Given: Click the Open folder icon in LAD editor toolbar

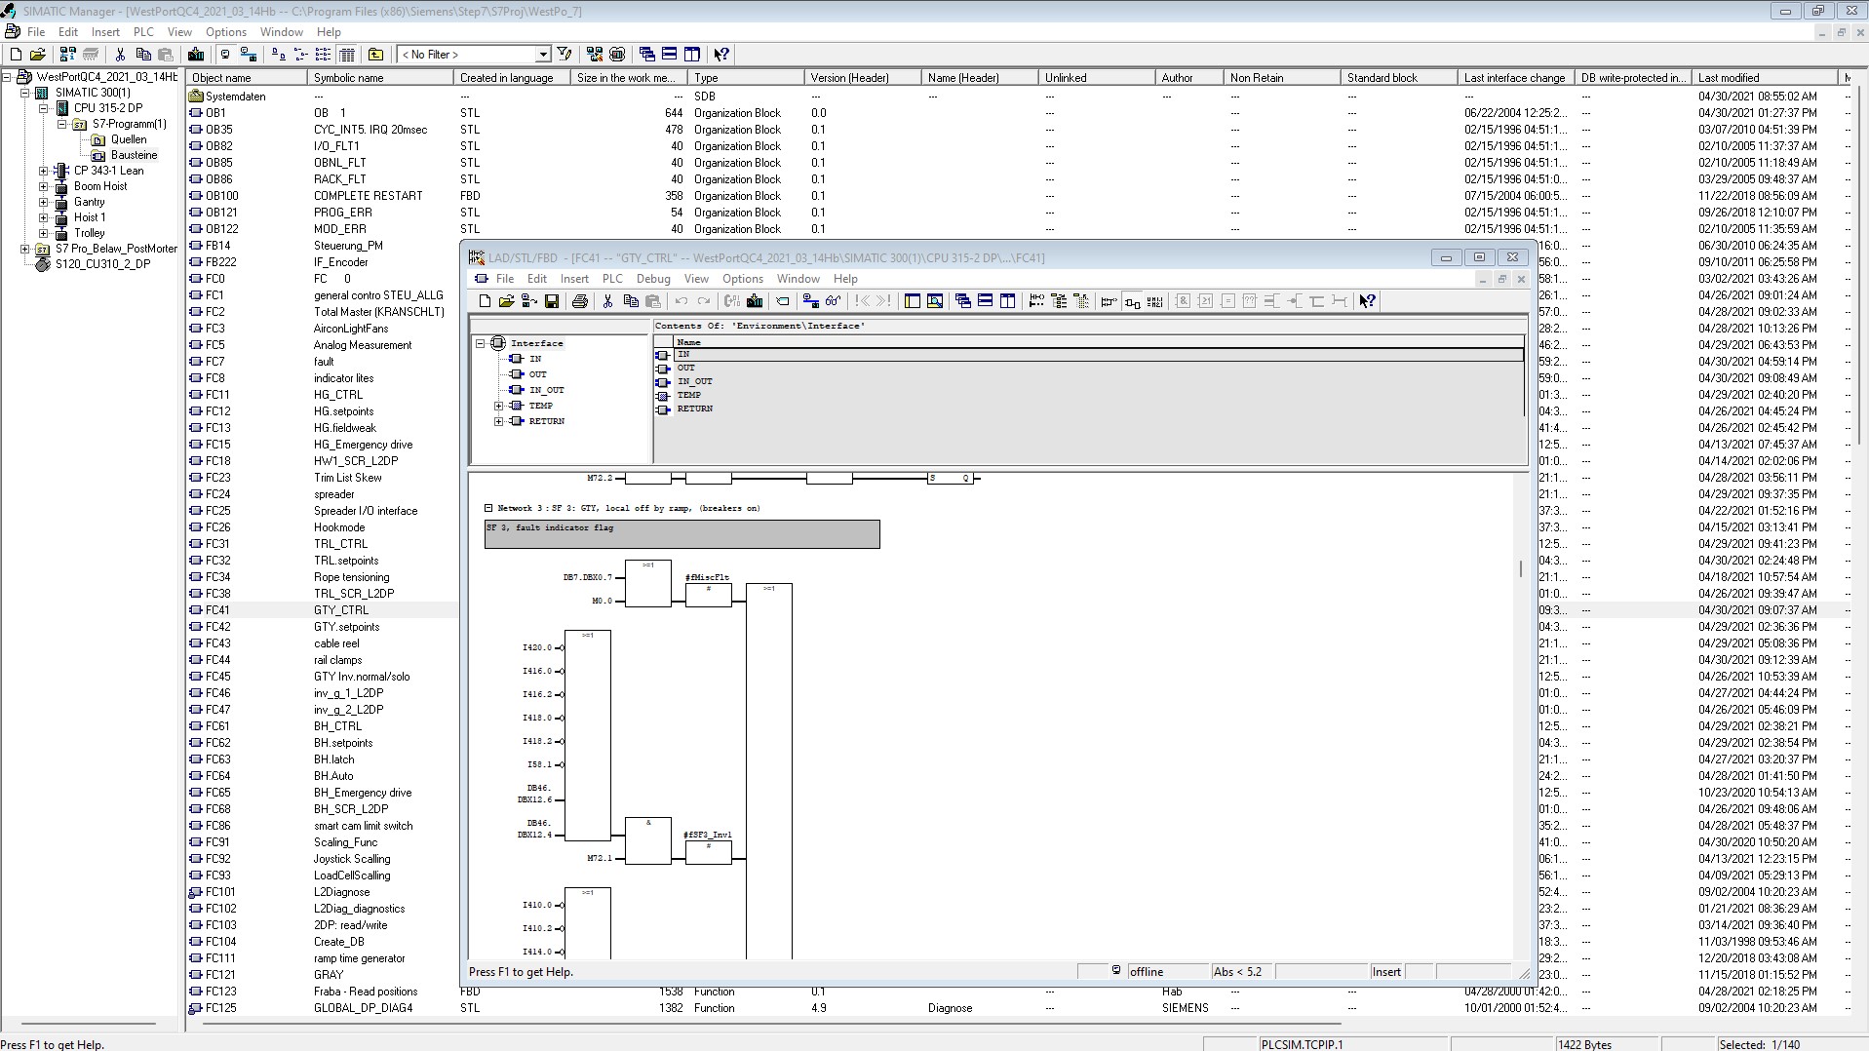Looking at the screenshot, I should pos(507,301).
